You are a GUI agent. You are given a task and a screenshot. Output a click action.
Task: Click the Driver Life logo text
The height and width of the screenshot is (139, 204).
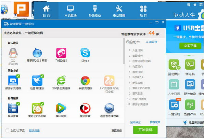[184, 15]
